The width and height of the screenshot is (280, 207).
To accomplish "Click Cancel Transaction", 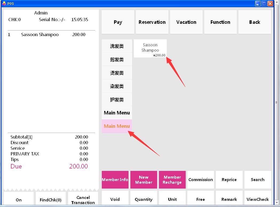I will click(83, 199).
